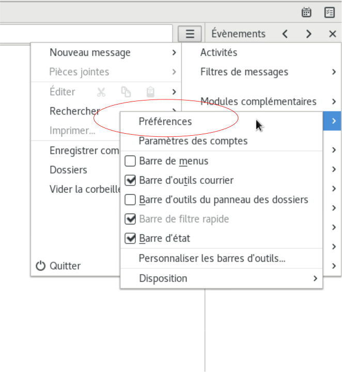Click the power icon next to Quitter

point(40,266)
